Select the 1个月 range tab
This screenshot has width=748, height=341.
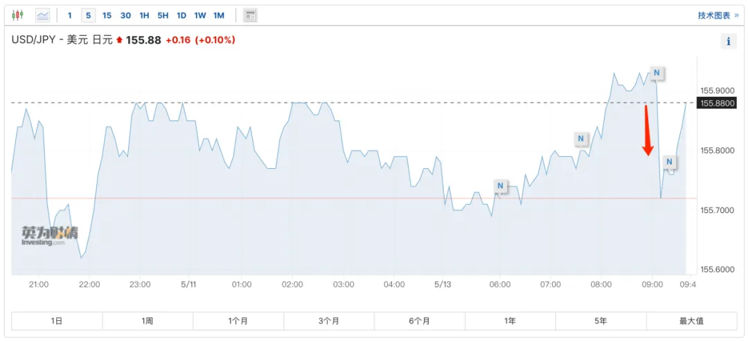tap(238, 321)
